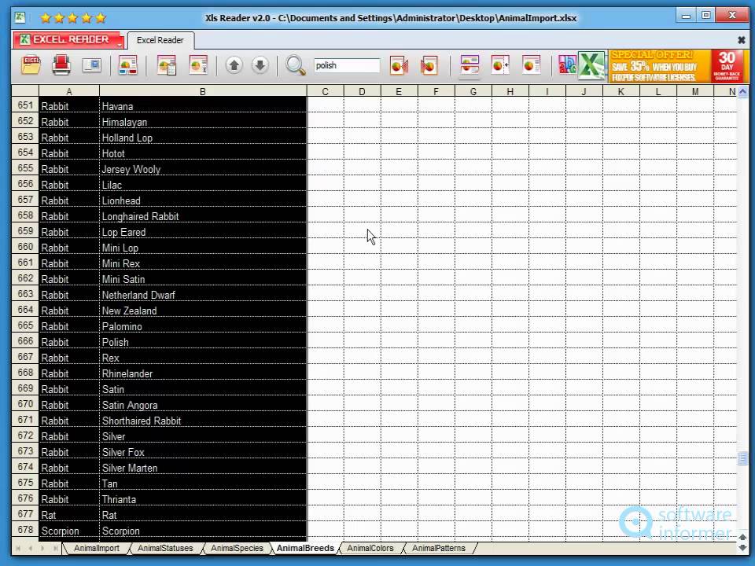Select column B header
755x566 pixels.
(203, 91)
